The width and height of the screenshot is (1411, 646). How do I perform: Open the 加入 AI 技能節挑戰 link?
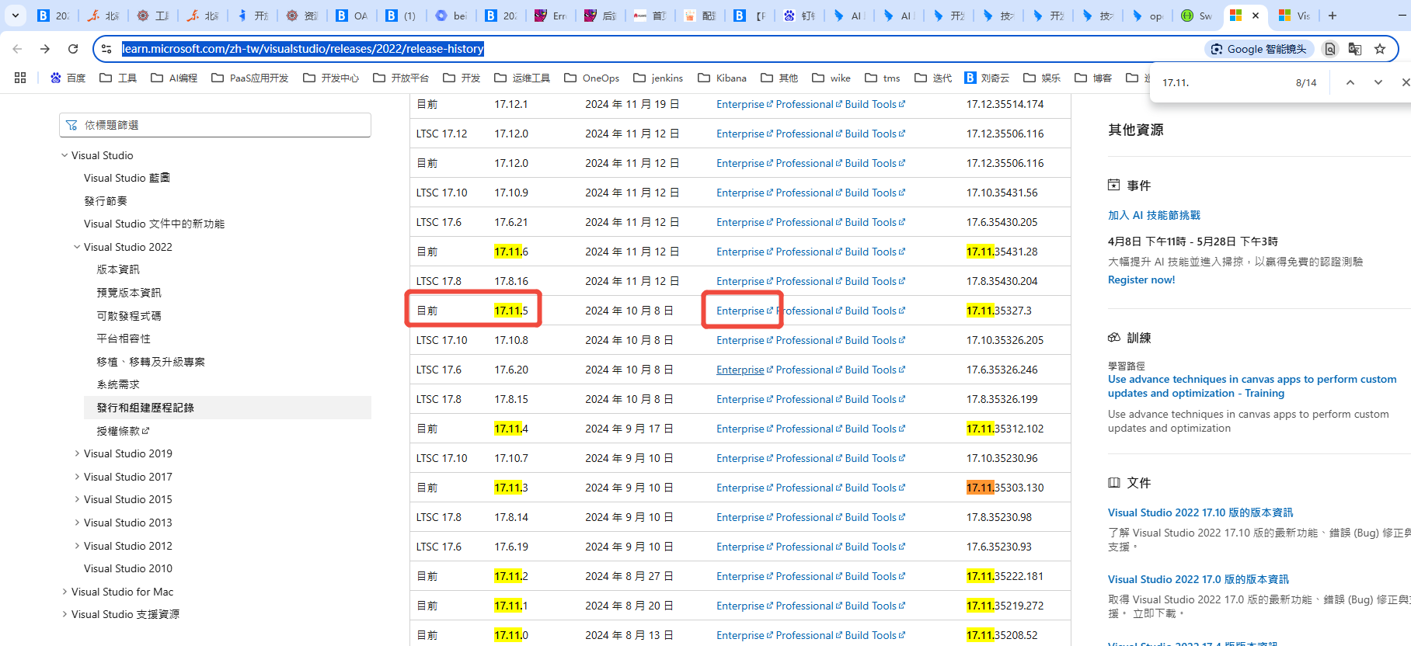[x=1154, y=215]
